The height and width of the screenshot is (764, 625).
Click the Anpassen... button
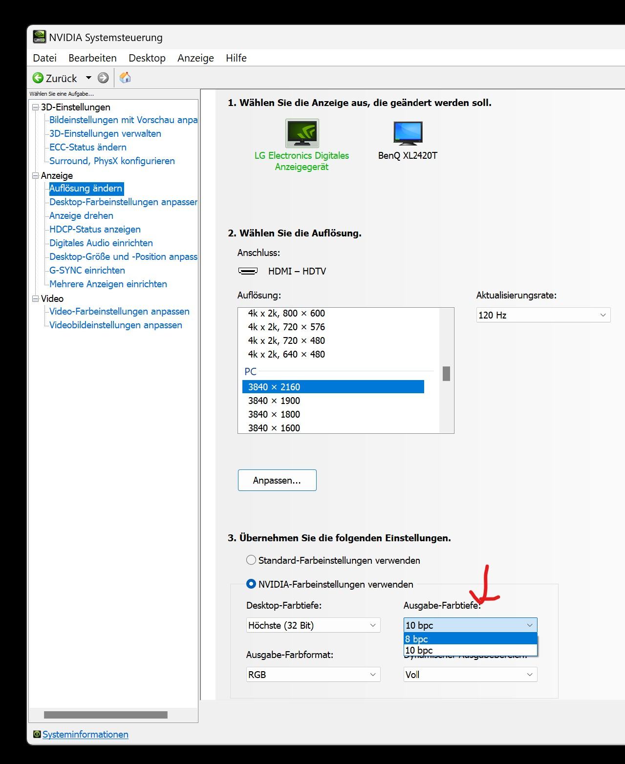[x=277, y=480]
